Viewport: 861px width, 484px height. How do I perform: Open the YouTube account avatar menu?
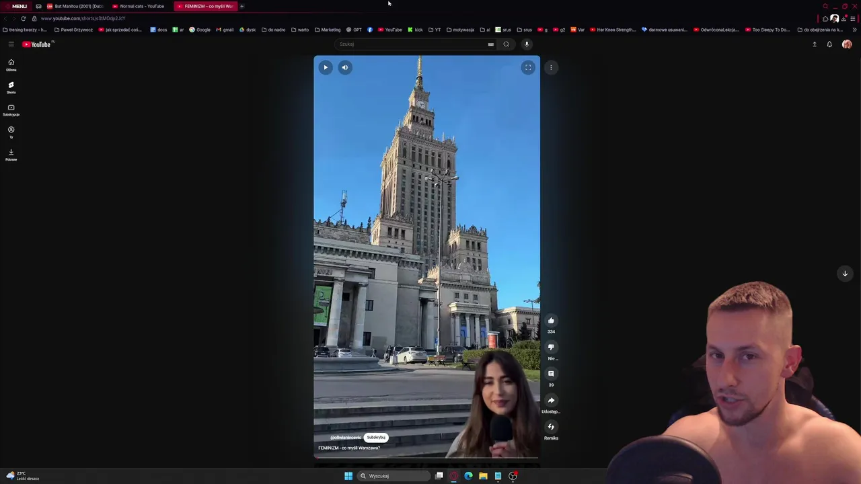847,44
